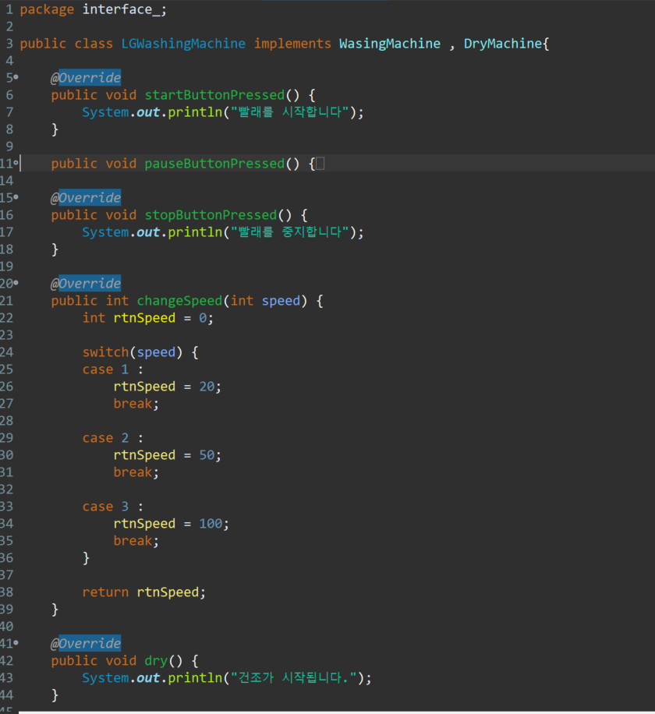Click the string "빨래를 시작합니다" on line 7
This screenshot has height=714, width=655.
click(x=290, y=112)
